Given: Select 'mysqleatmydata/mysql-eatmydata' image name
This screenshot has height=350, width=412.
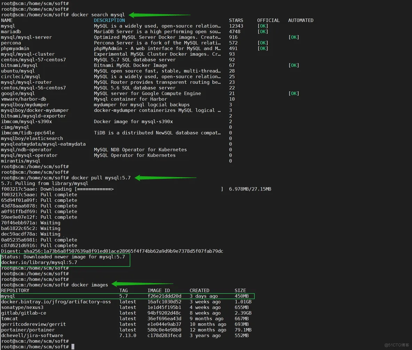Looking at the screenshot, I should (x=43, y=144).
